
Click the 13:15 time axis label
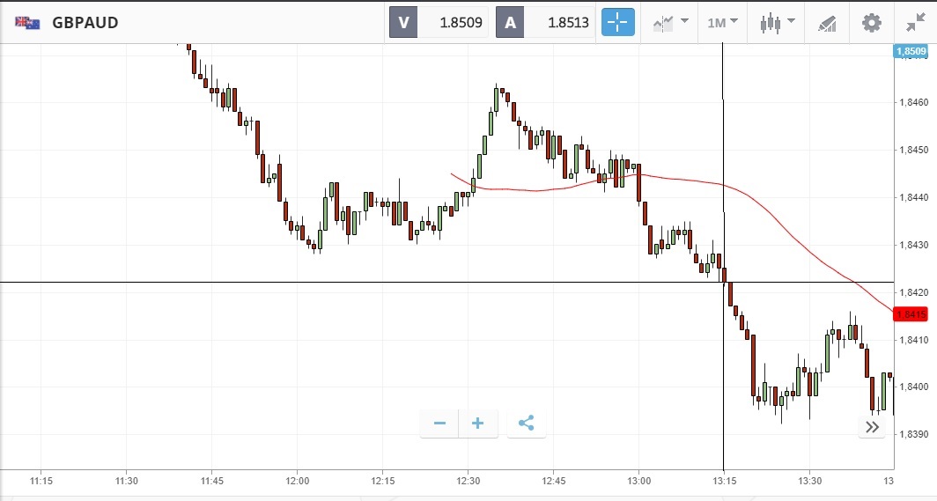724,481
